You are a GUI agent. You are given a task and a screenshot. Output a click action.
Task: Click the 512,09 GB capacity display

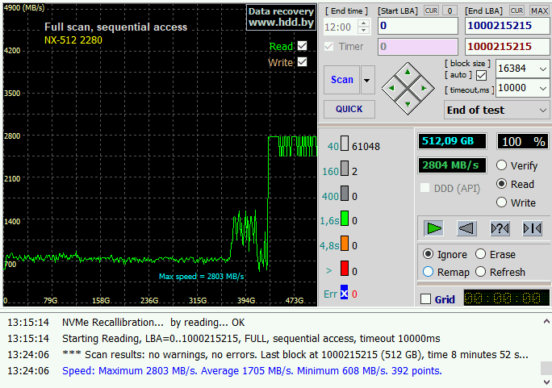[x=452, y=141]
